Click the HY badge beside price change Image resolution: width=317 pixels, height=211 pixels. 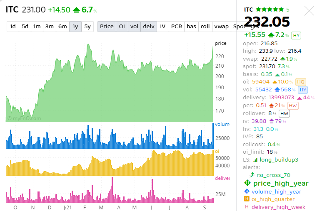click(x=296, y=35)
